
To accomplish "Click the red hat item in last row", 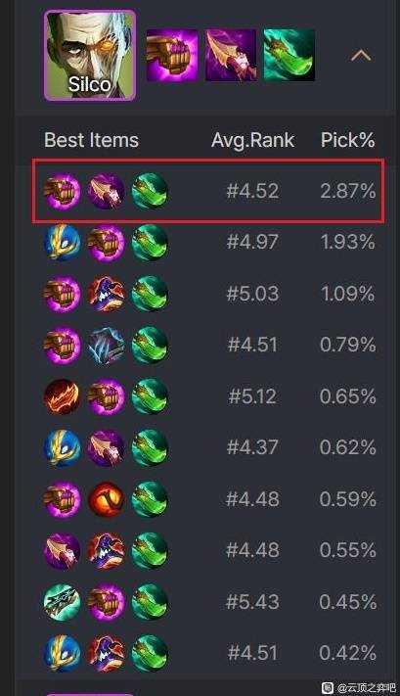I will [106, 653].
